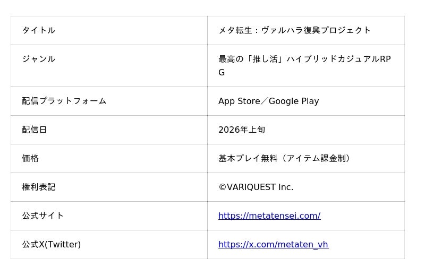The image size is (425, 275).
Task: Click the 基本プレイ無料(アイテム課金制) price text
Action: pyautogui.click(x=284, y=158)
